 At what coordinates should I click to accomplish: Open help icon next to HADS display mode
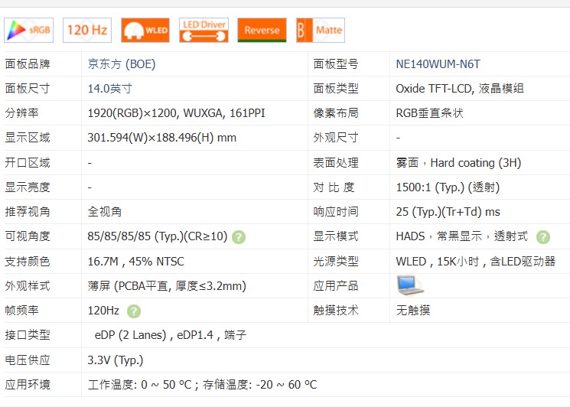[542, 237]
